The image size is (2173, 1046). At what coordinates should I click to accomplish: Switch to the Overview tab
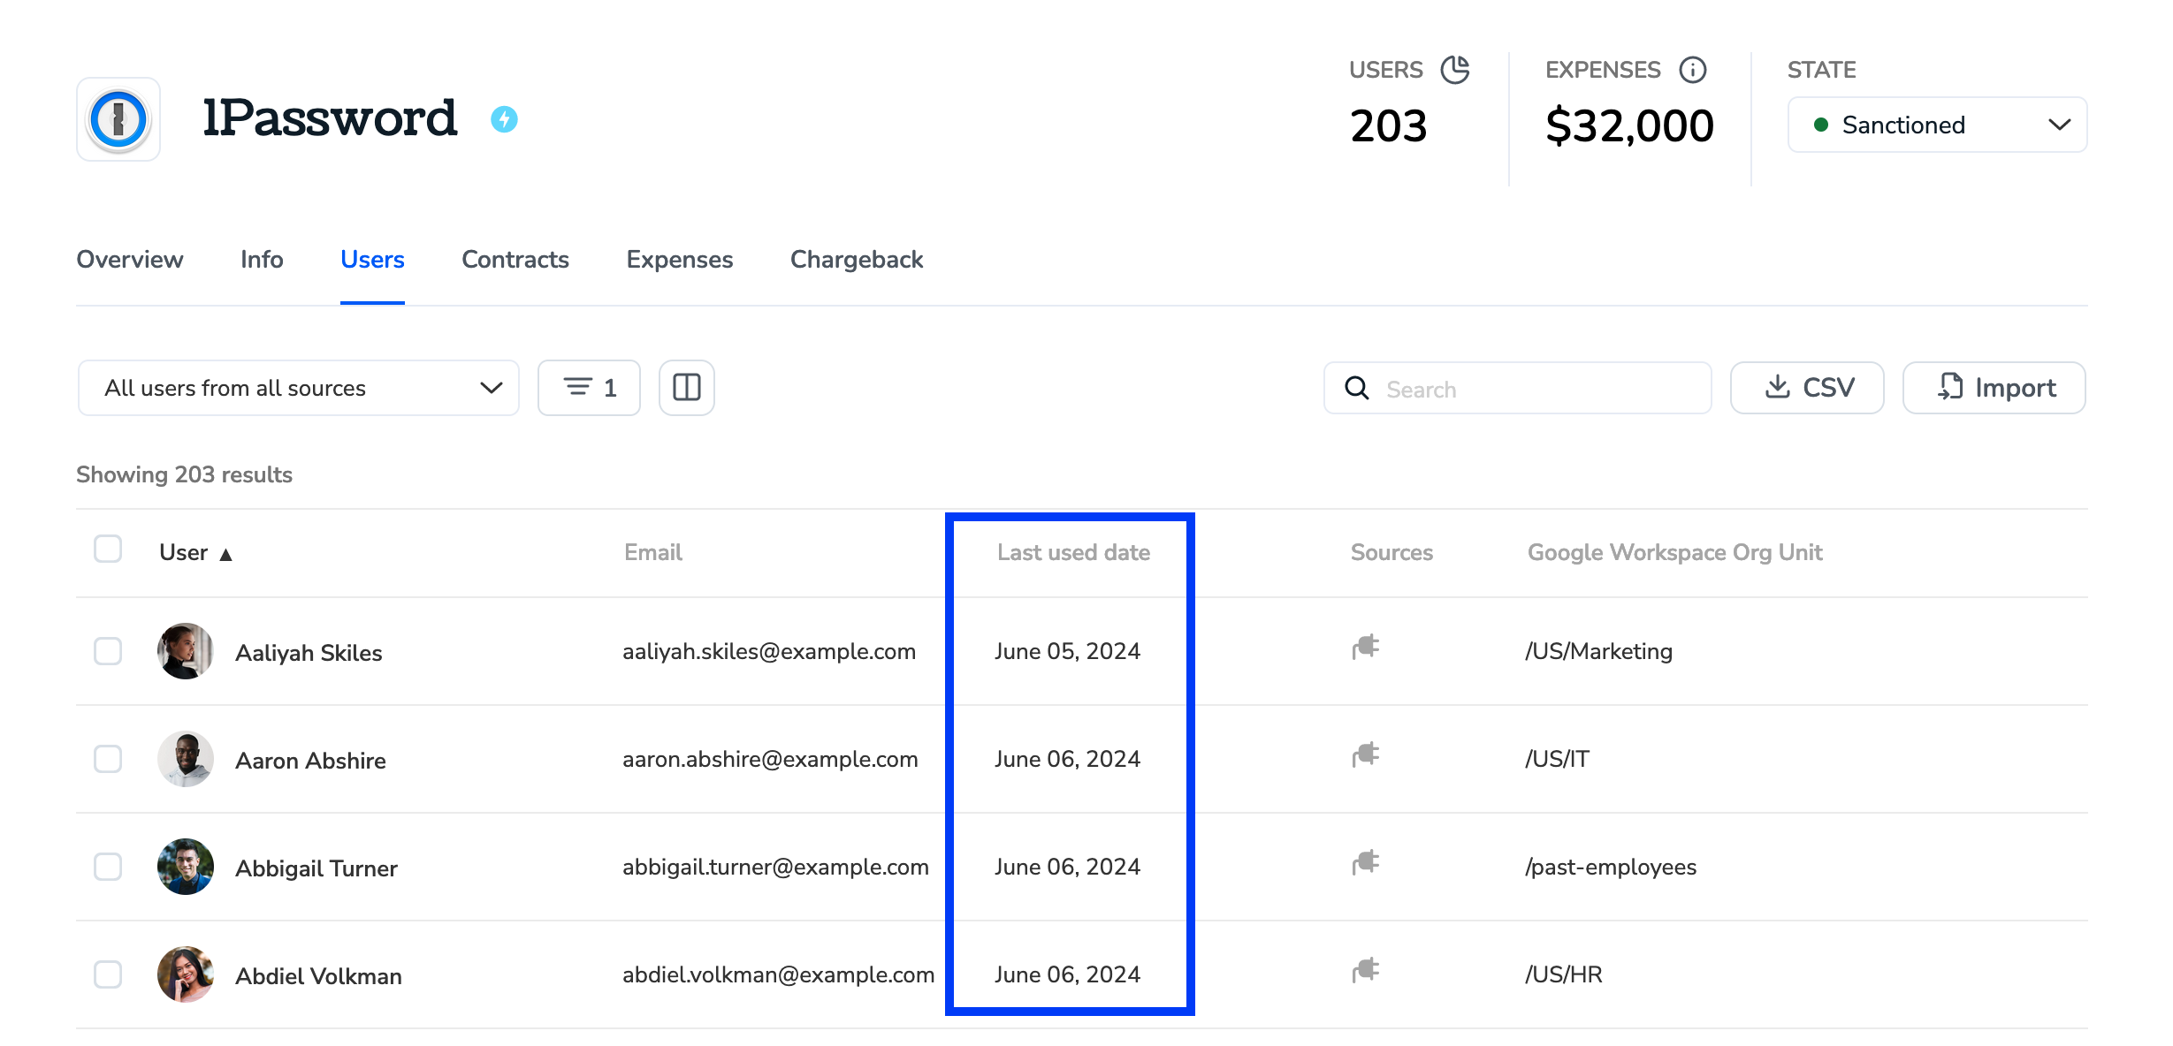click(130, 260)
